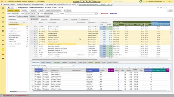174x97 pixels.
Task: Toggle the checkmark in row 31 Барбарис
Action: pyautogui.click(x=37, y=27)
